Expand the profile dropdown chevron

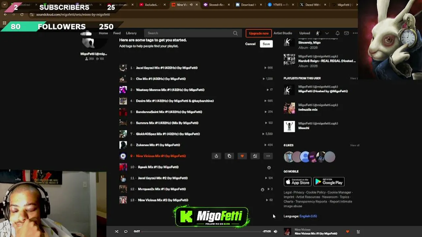(x=327, y=33)
